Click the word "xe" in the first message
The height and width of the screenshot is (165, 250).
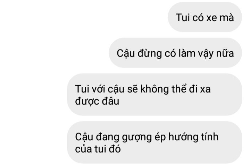pyautogui.click(x=211, y=17)
